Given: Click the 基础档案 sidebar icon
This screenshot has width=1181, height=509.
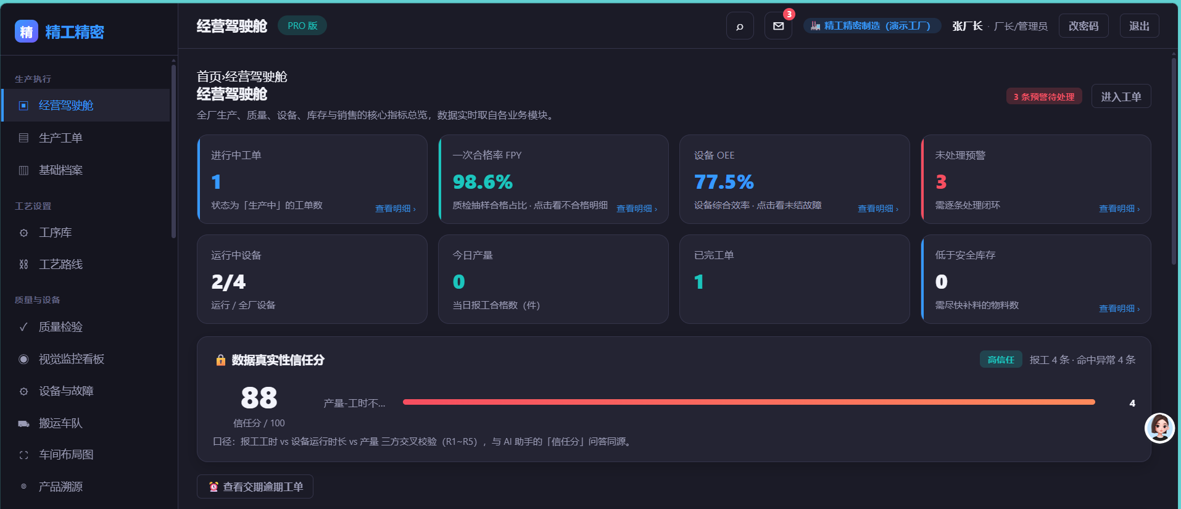Looking at the screenshot, I should point(23,170).
